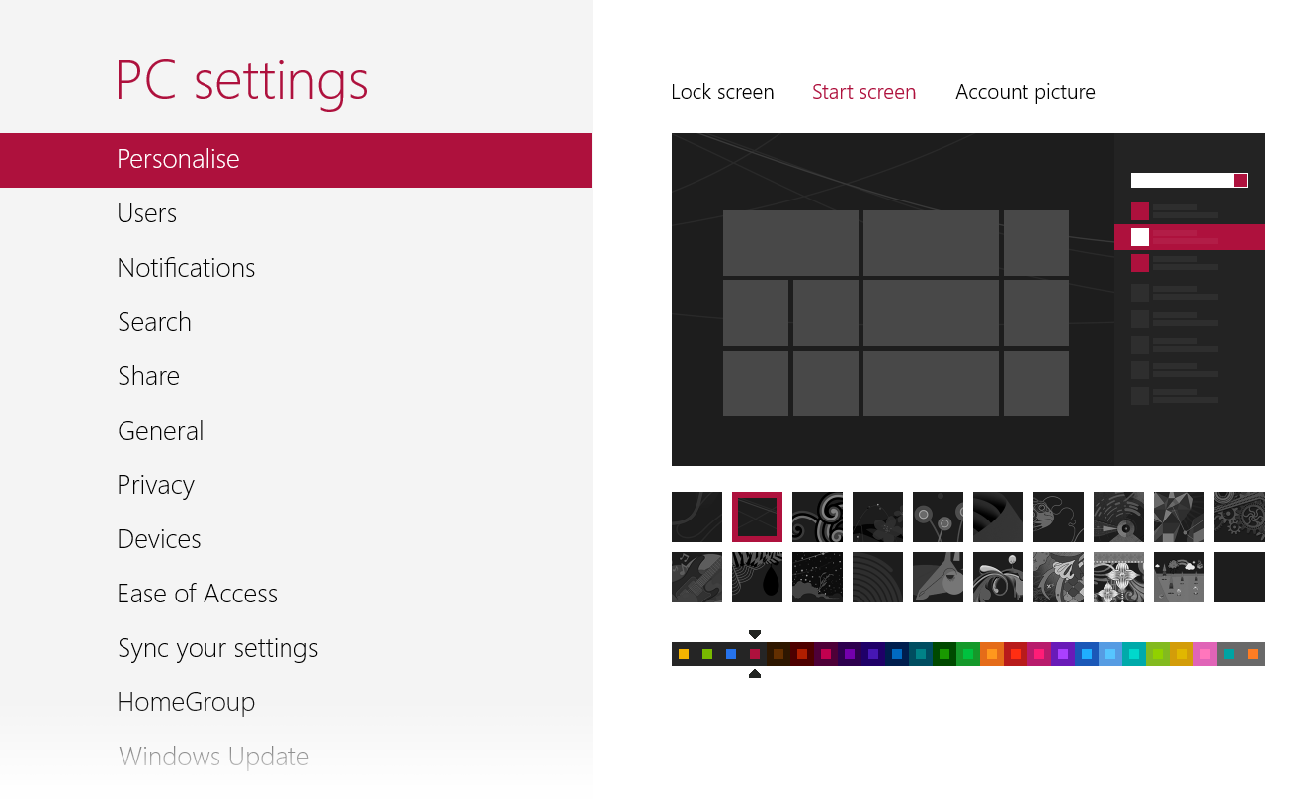Select the brown colour swatch
Image resolution: width=1310 pixels, height=800 pixels.
pos(778,654)
